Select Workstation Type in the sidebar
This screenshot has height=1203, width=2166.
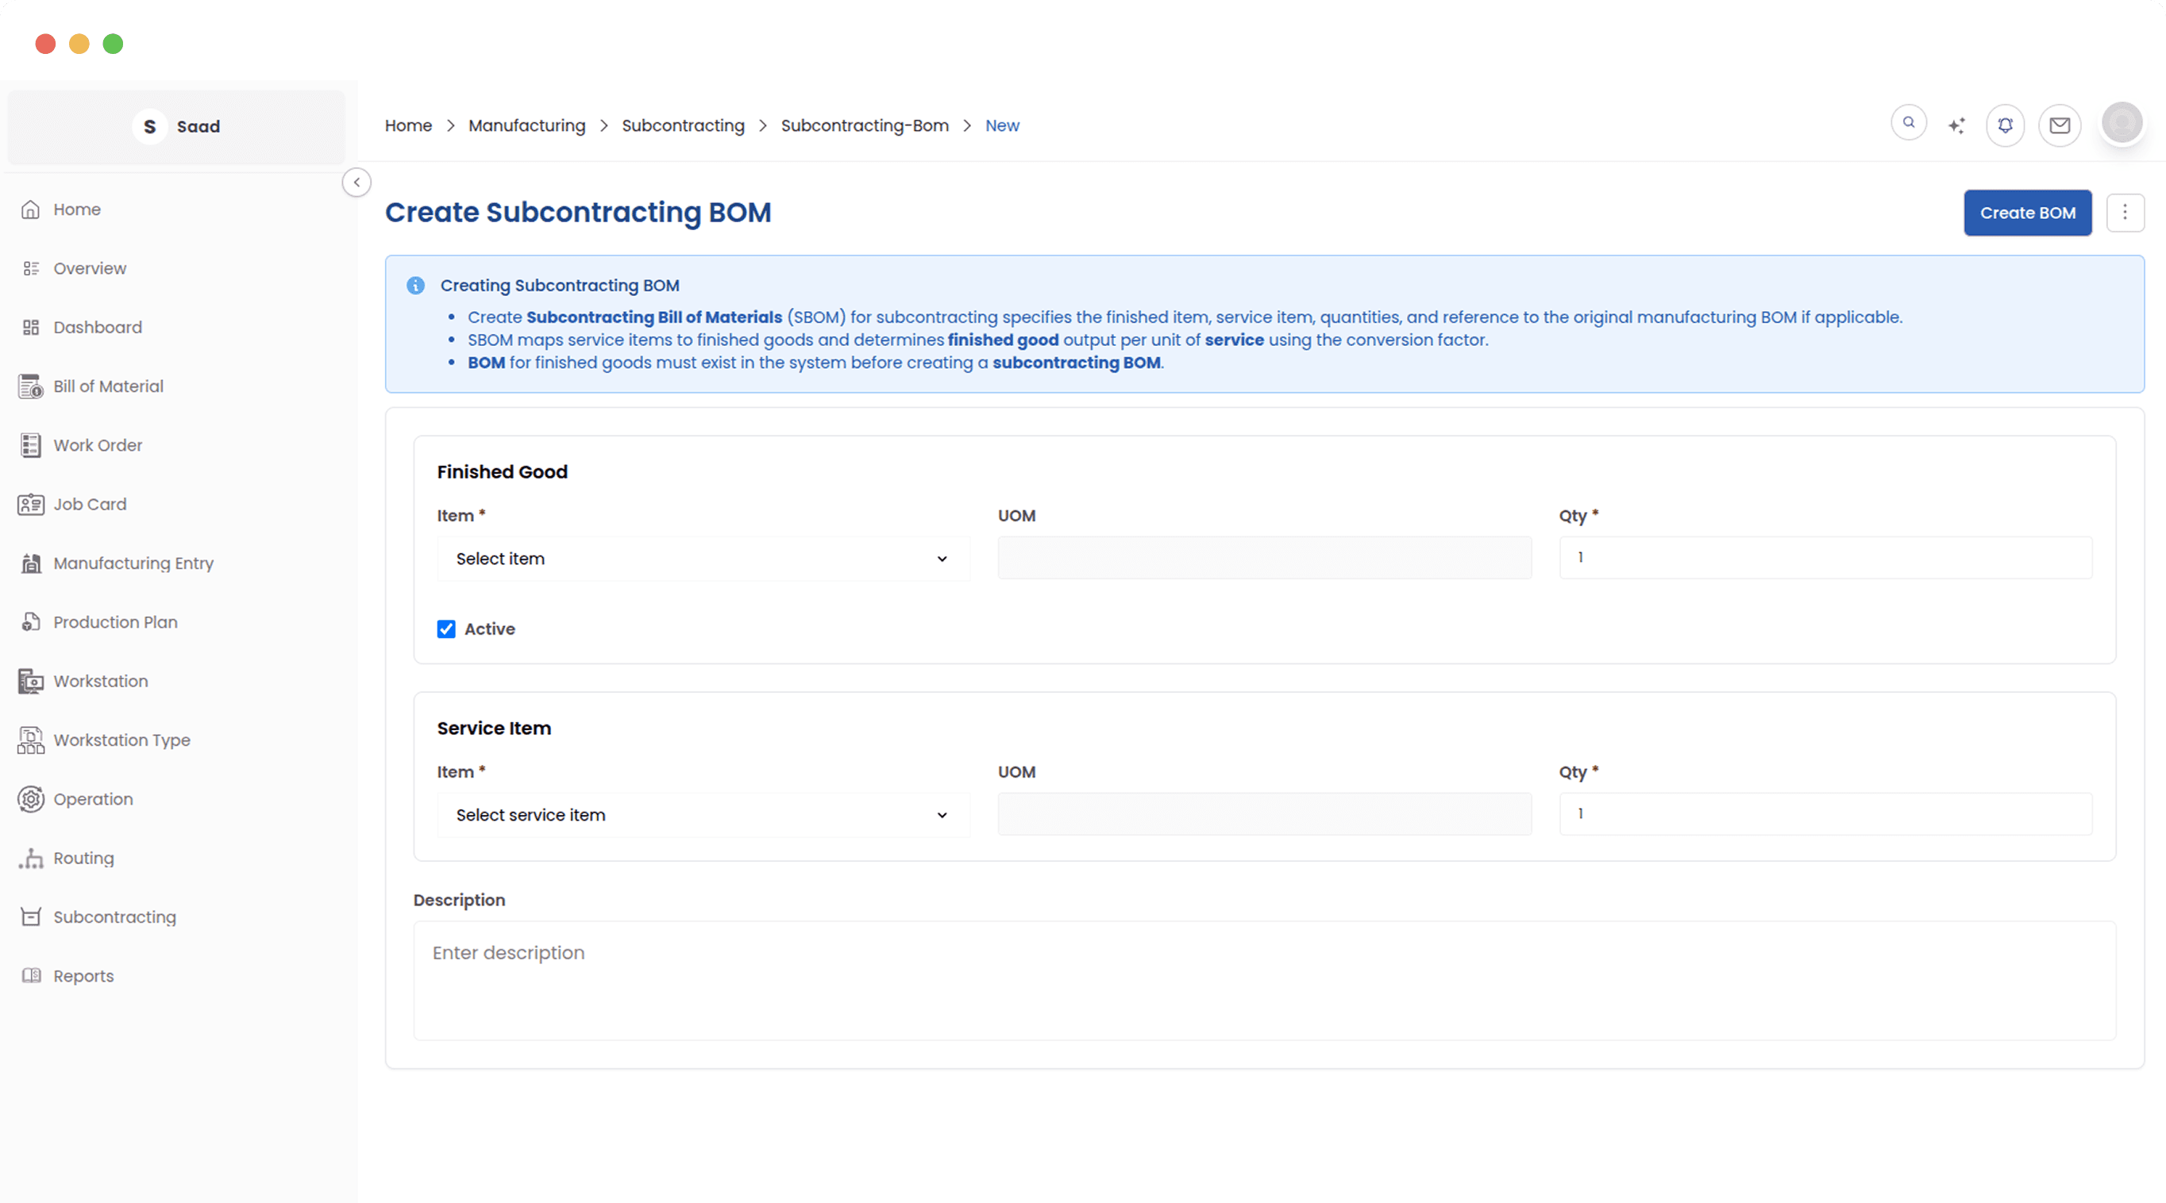click(x=121, y=740)
